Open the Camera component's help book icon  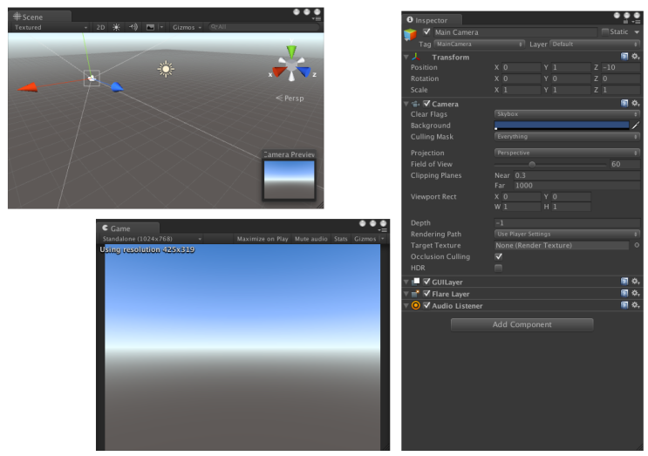[x=624, y=104]
